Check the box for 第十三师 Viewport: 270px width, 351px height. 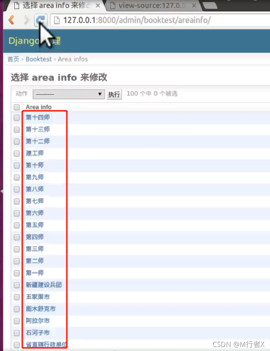(x=17, y=129)
